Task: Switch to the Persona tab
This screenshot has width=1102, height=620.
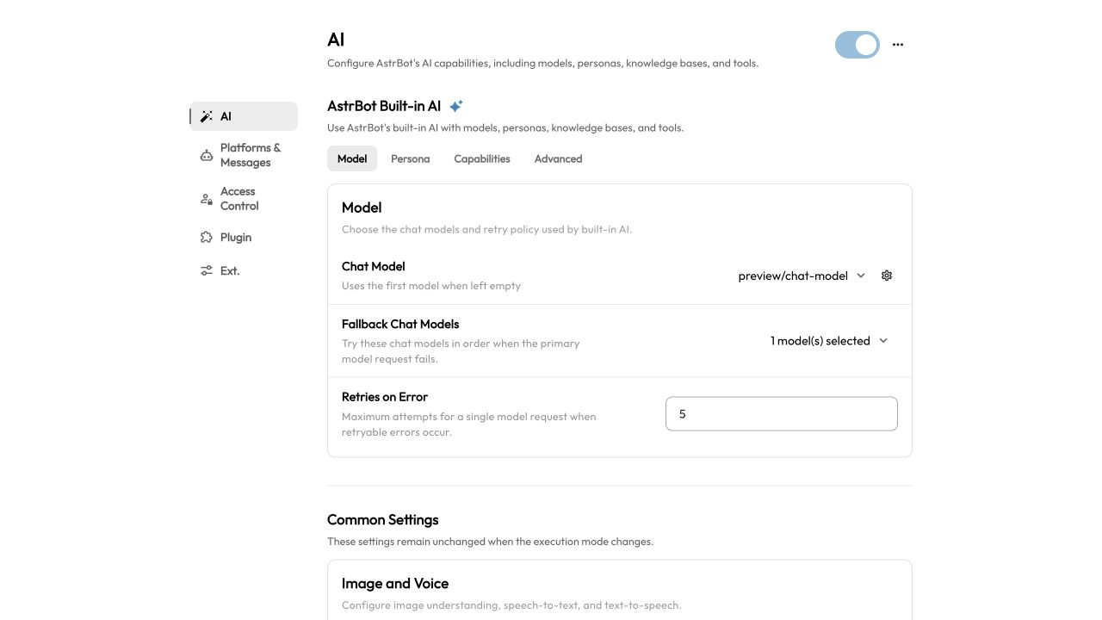Action: 410,158
